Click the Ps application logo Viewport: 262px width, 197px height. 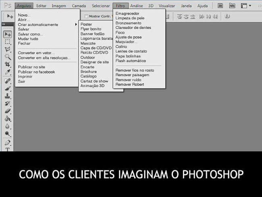pos(8,6)
